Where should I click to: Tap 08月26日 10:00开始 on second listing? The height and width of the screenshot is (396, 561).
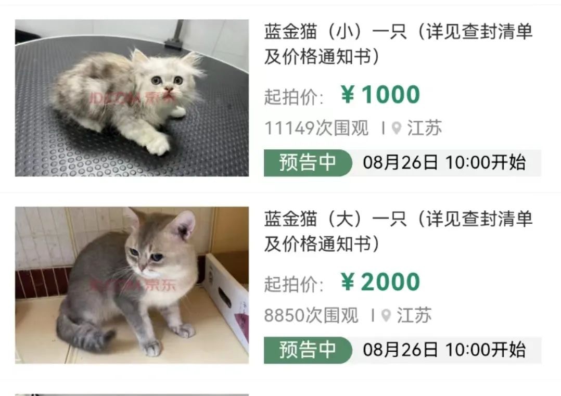point(444,350)
